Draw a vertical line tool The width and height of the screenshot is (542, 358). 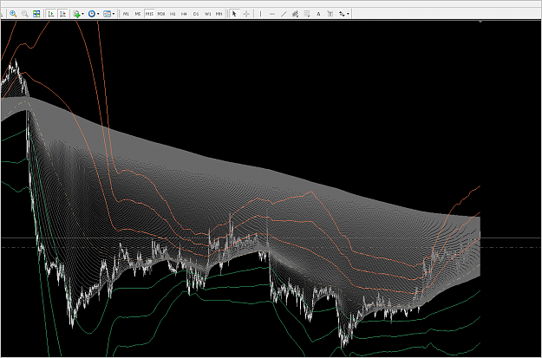coord(261,14)
